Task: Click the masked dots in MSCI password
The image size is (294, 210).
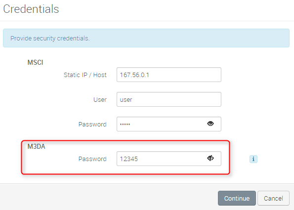Action: [125, 124]
